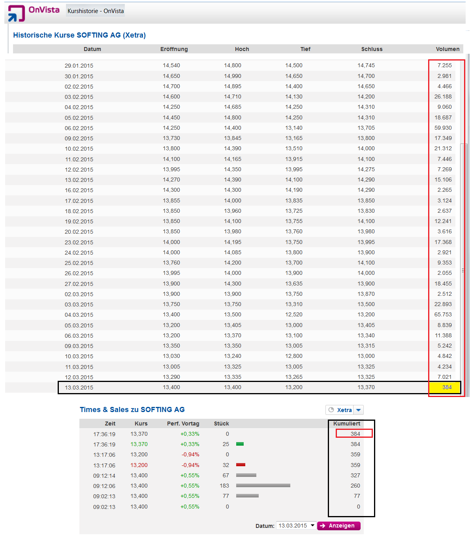Click date cell 03.03.2015
This screenshot has height=537, width=470.
pyautogui.click(x=79, y=304)
